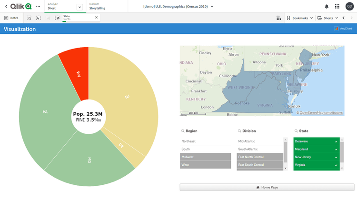Step back one selection
The width and height of the screenshot is (357, 201).
tap(38, 18)
